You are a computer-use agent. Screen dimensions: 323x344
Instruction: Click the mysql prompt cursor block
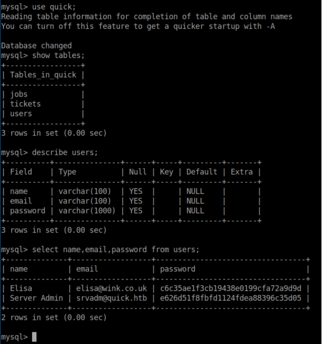coord(34,337)
